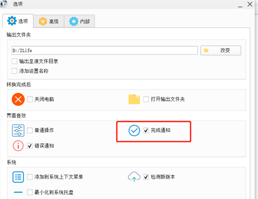Tick the 添加设置名称 checkbox

click(14, 71)
